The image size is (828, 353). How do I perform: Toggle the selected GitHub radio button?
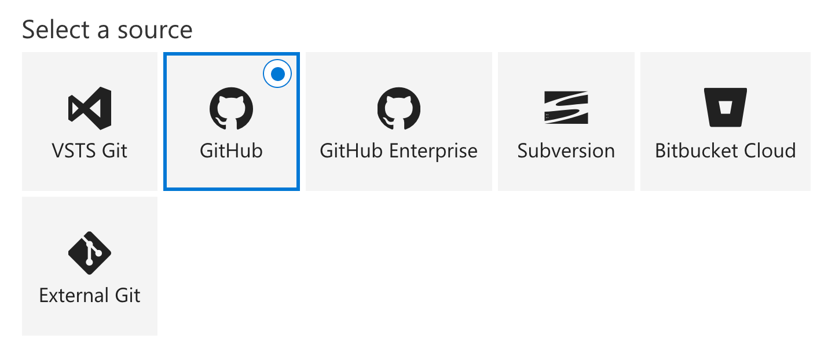(277, 74)
